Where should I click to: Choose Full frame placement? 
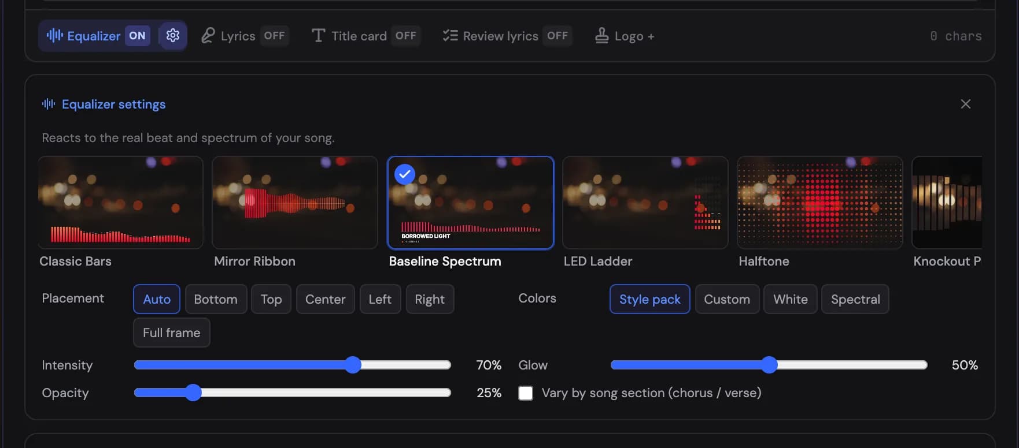click(172, 333)
